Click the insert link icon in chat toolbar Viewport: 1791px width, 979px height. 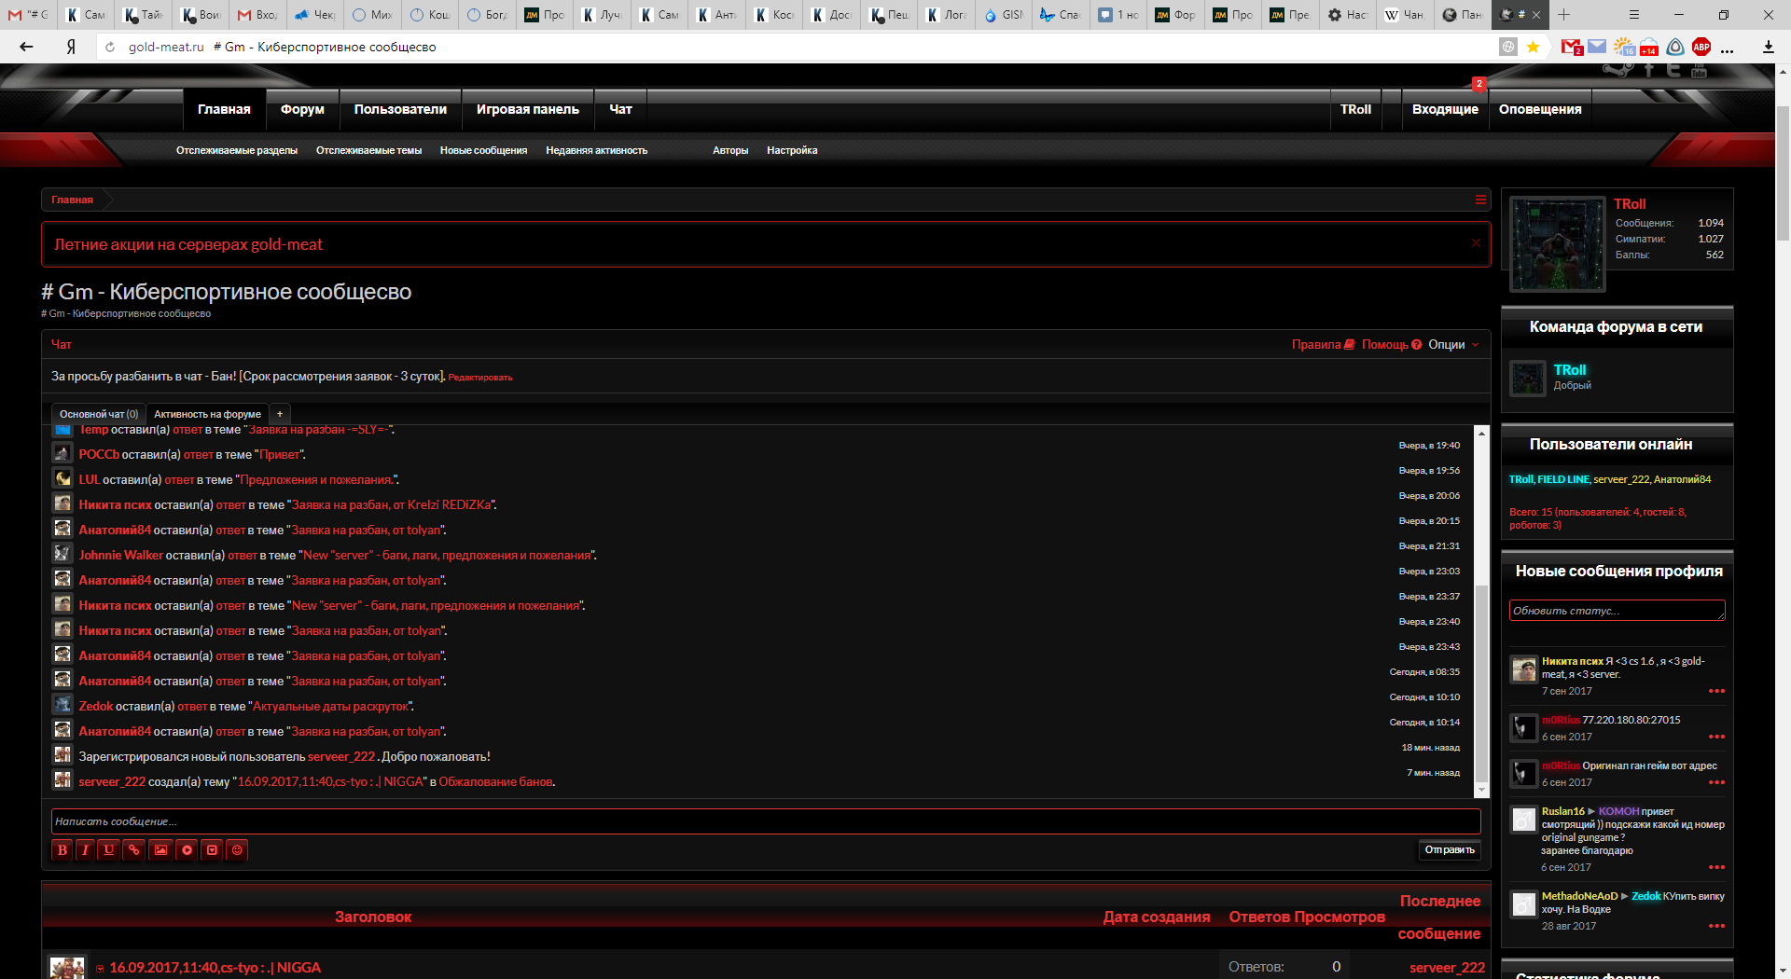click(134, 849)
